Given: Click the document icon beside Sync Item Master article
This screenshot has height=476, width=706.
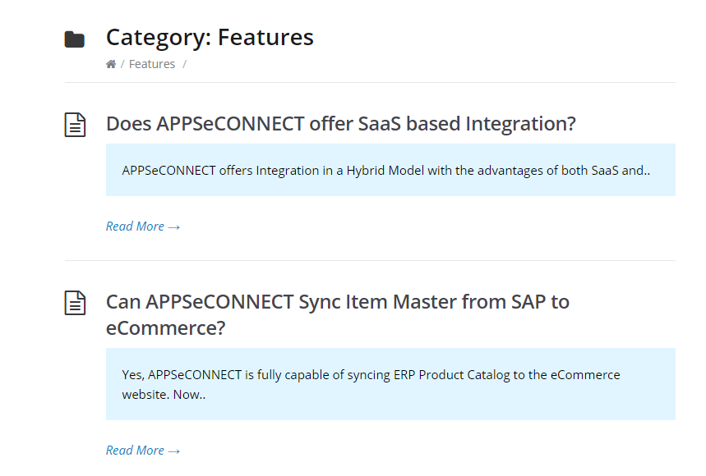Looking at the screenshot, I should click(x=75, y=303).
